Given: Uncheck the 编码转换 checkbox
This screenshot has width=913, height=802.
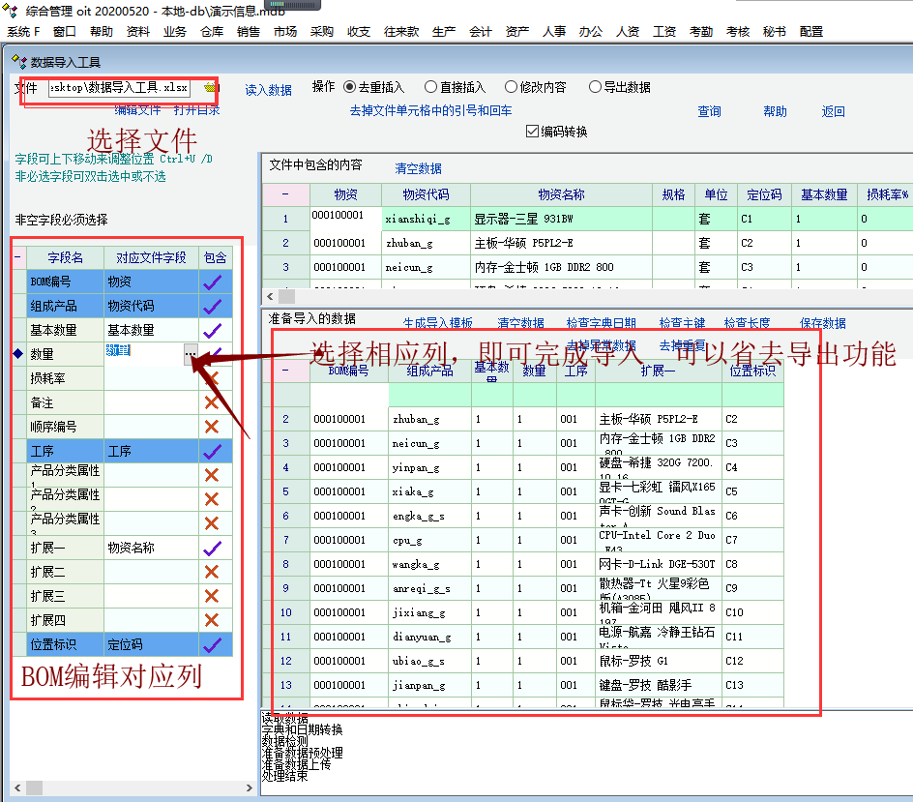Looking at the screenshot, I should [x=532, y=132].
